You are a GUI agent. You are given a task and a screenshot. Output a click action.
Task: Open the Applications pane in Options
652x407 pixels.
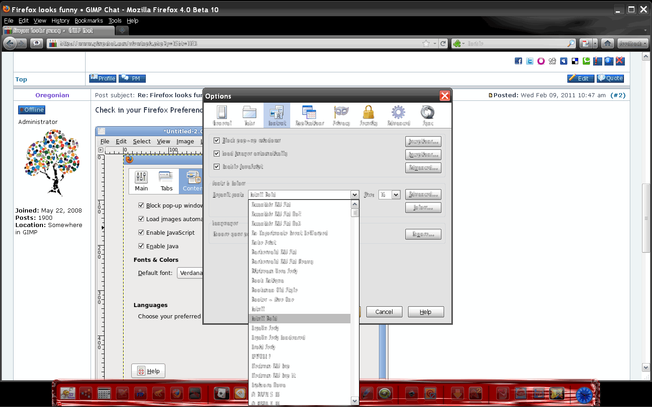point(310,116)
